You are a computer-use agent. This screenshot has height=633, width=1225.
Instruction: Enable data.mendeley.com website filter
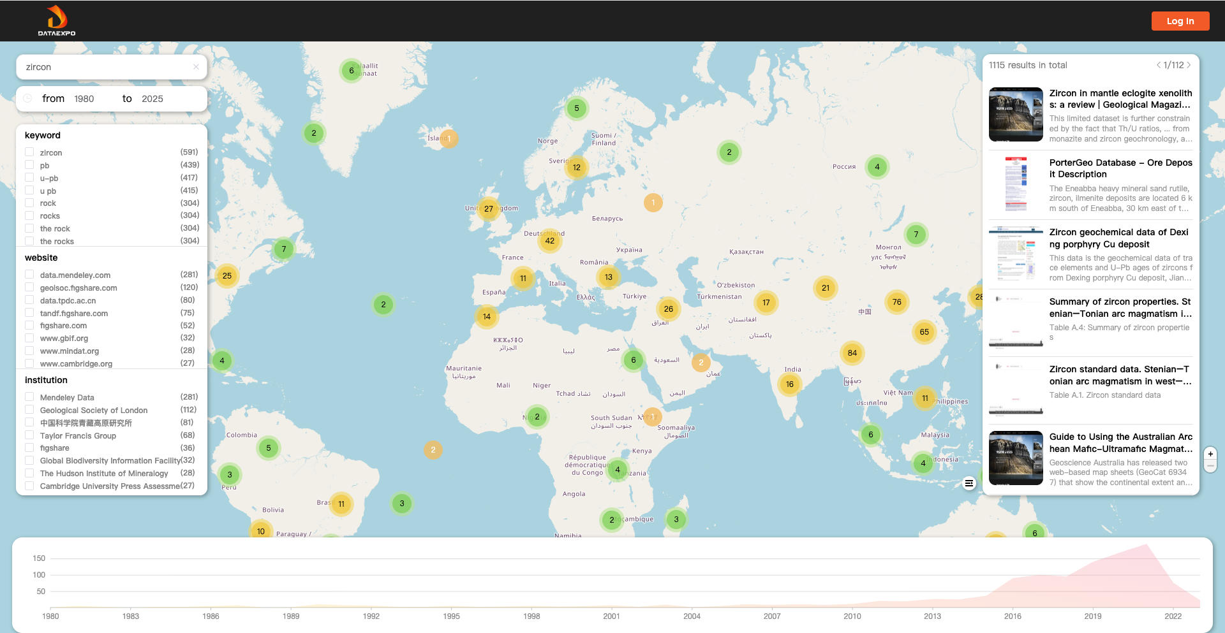point(29,275)
